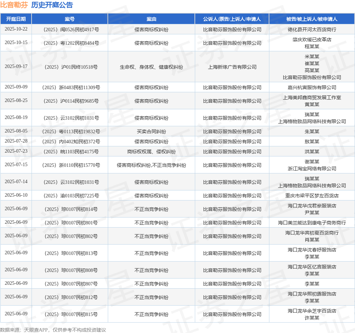Select the 案由 column header
This screenshot has width=355, height=333.
tap(151, 19)
